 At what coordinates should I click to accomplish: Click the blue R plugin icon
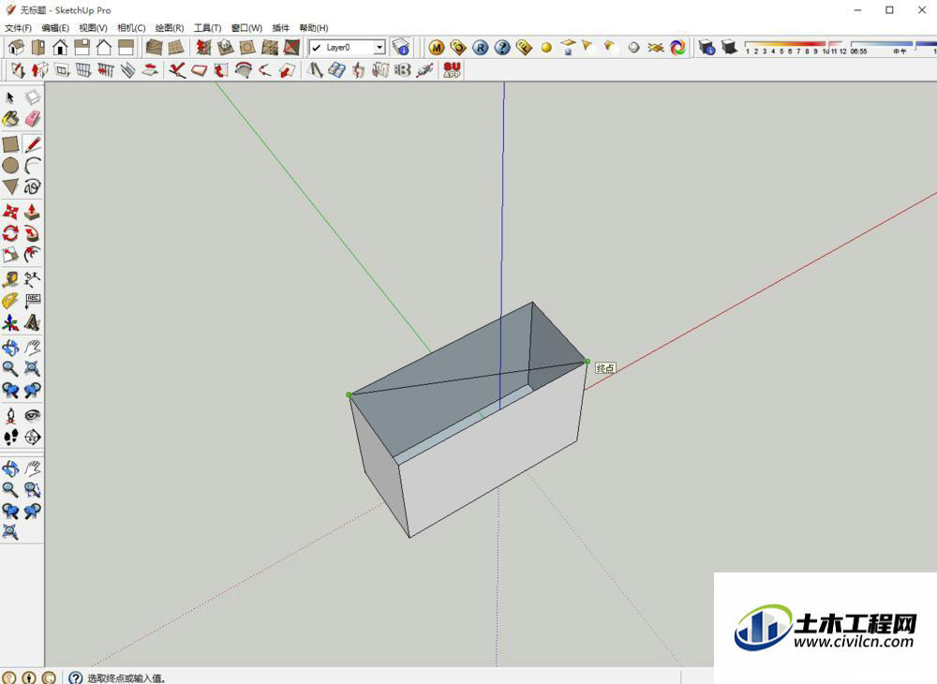point(480,47)
